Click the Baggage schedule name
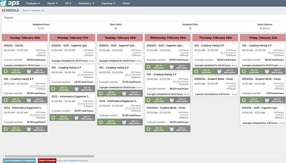 coord(9,18)
